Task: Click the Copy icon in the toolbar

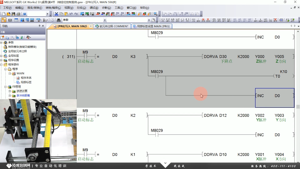Action: click(x=61, y=14)
